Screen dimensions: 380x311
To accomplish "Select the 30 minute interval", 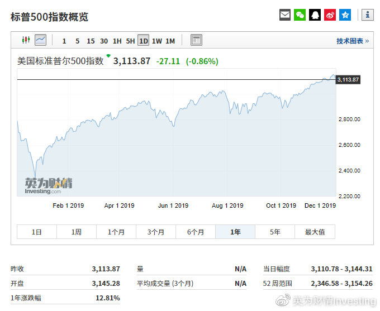I will tap(104, 41).
